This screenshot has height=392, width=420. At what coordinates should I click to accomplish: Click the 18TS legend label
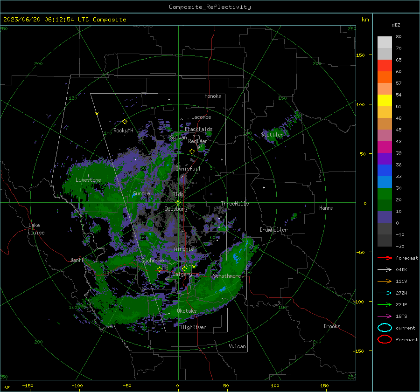point(401,316)
